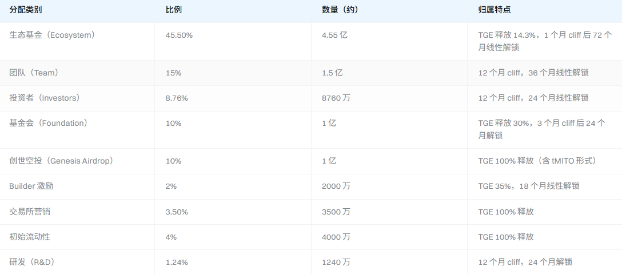Click the Builder 激励 row label
This screenshot has width=622, height=274.
click(x=31, y=186)
